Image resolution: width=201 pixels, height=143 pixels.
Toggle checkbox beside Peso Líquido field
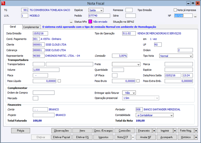[x=59, y=81]
